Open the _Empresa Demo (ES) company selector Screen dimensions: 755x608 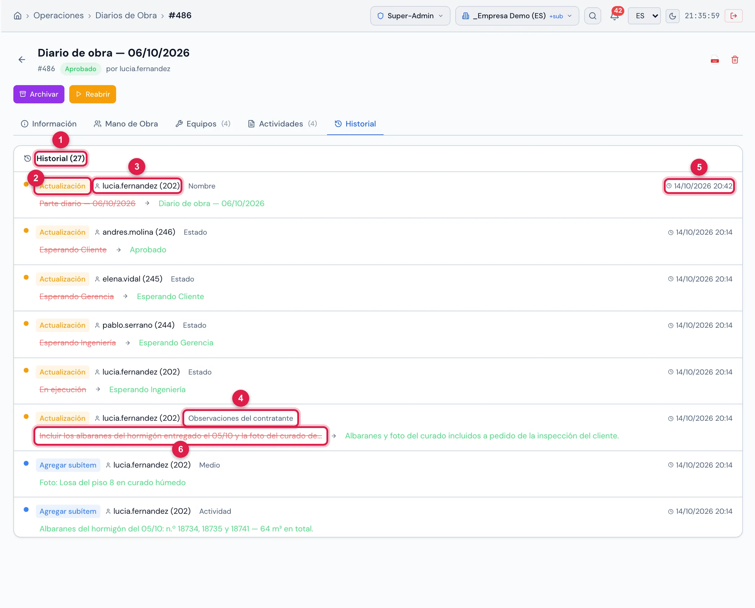click(517, 16)
